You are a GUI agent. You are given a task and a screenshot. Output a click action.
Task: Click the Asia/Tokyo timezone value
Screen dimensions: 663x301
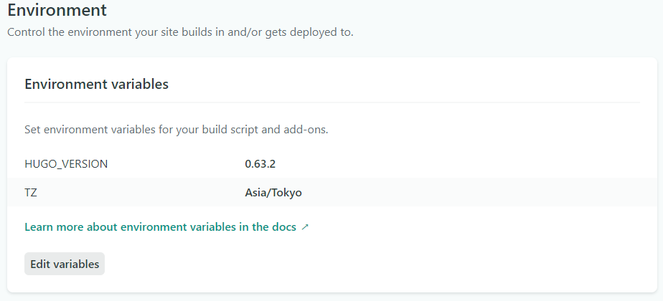coord(273,192)
